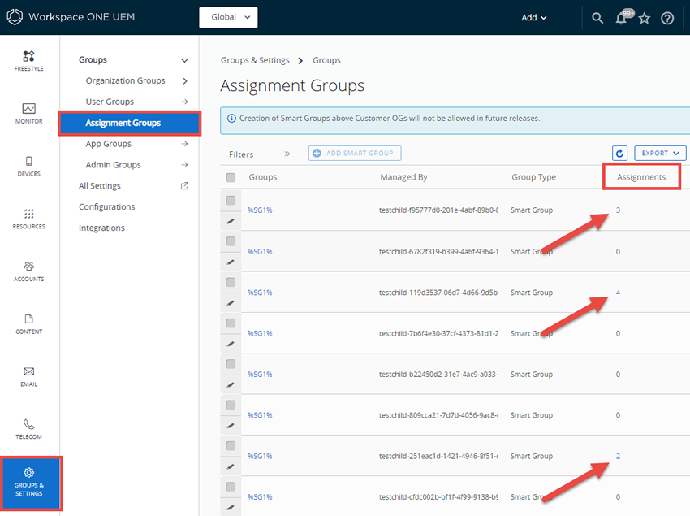Open Integrations menu item
The width and height of the screenshot is (690, 516).
coord(101,228)
